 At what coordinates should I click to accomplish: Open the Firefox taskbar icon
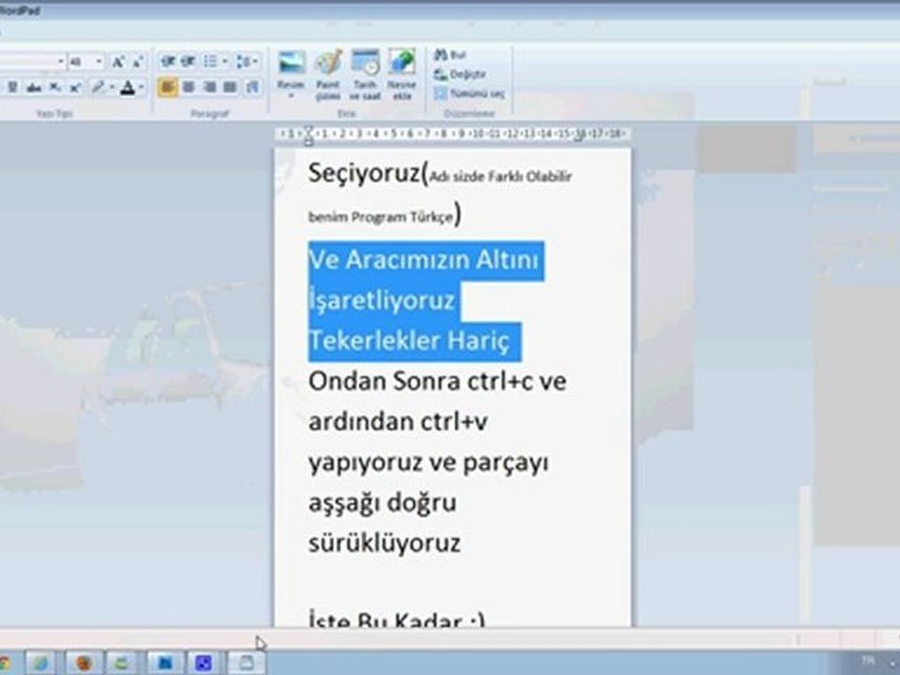[x=83, y=663]
